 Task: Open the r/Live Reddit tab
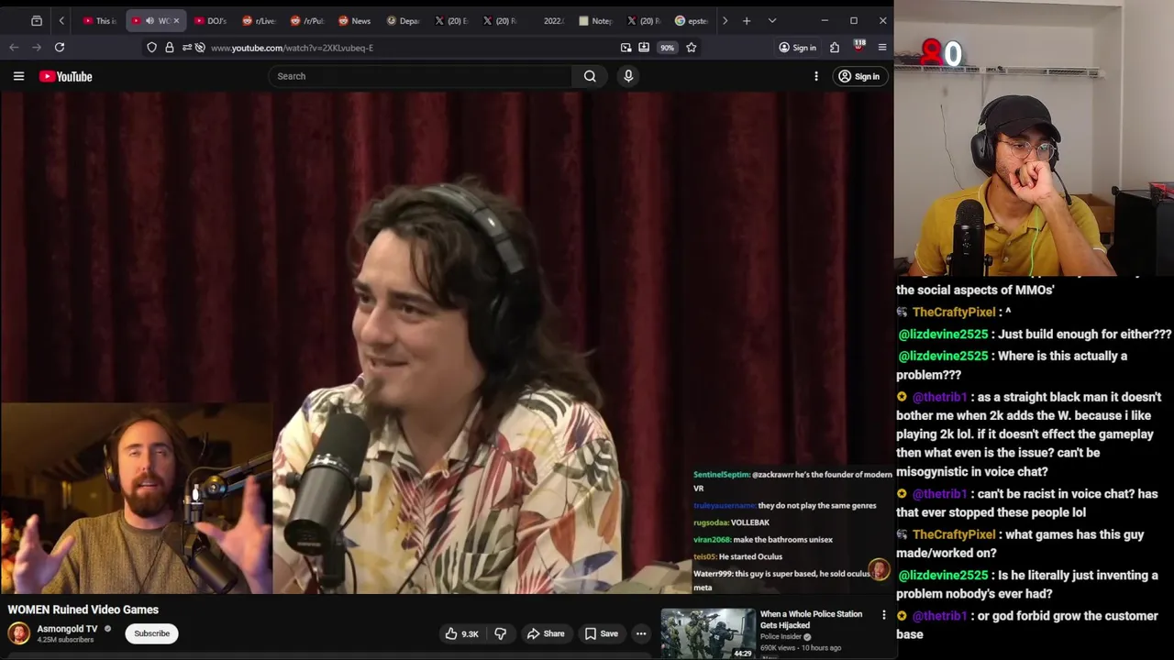tap(259, 20)
